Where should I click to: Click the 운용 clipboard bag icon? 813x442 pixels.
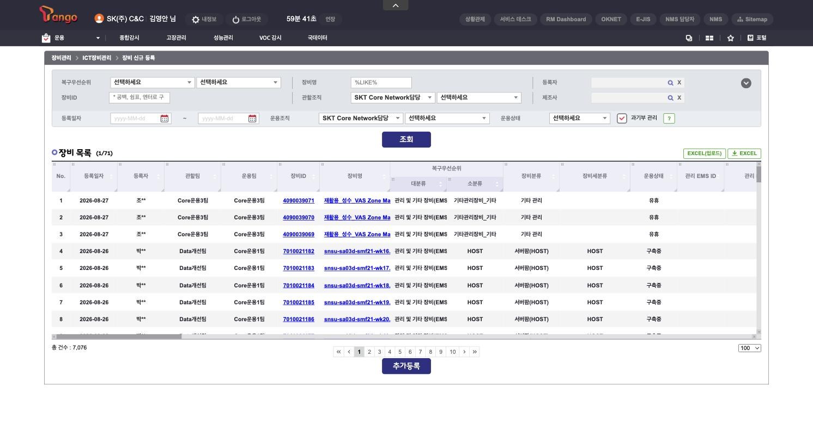(x=46, y=38)
